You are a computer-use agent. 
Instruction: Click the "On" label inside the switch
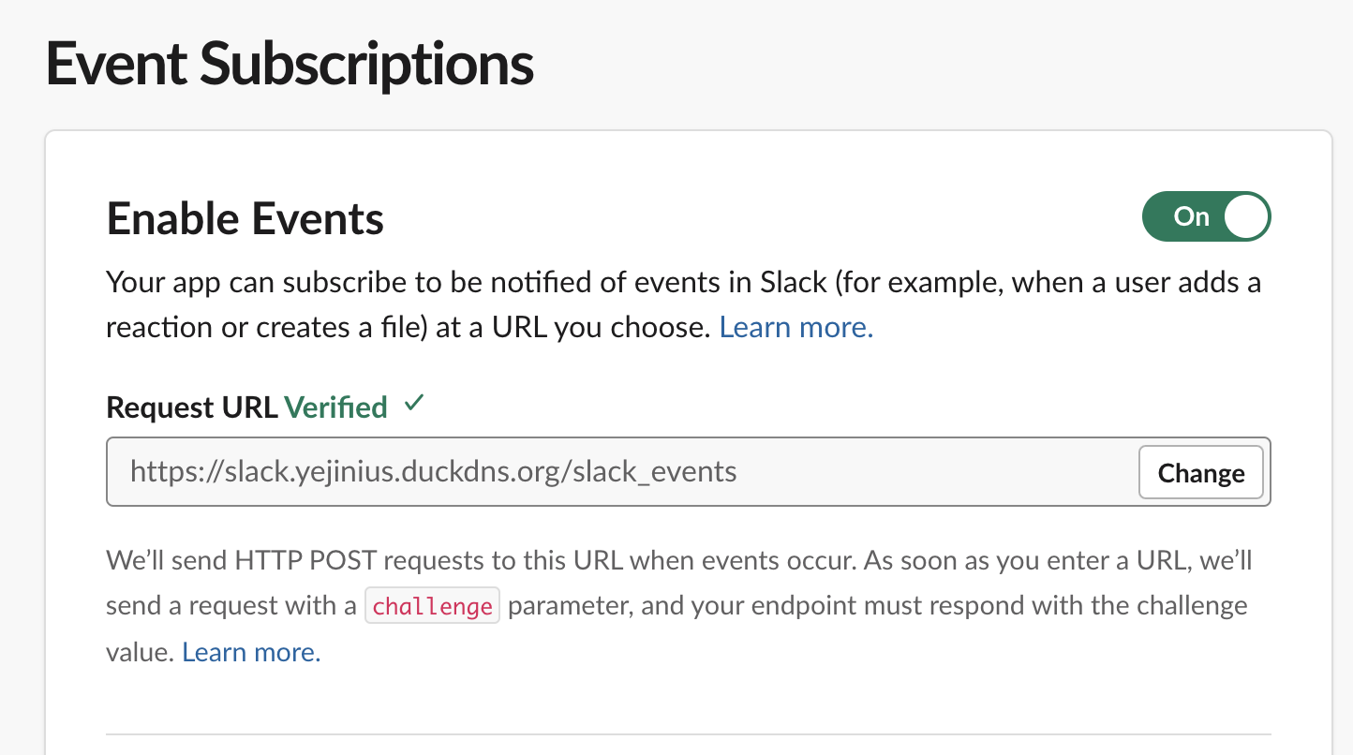pyautogui.click(x=1191, y=216)
